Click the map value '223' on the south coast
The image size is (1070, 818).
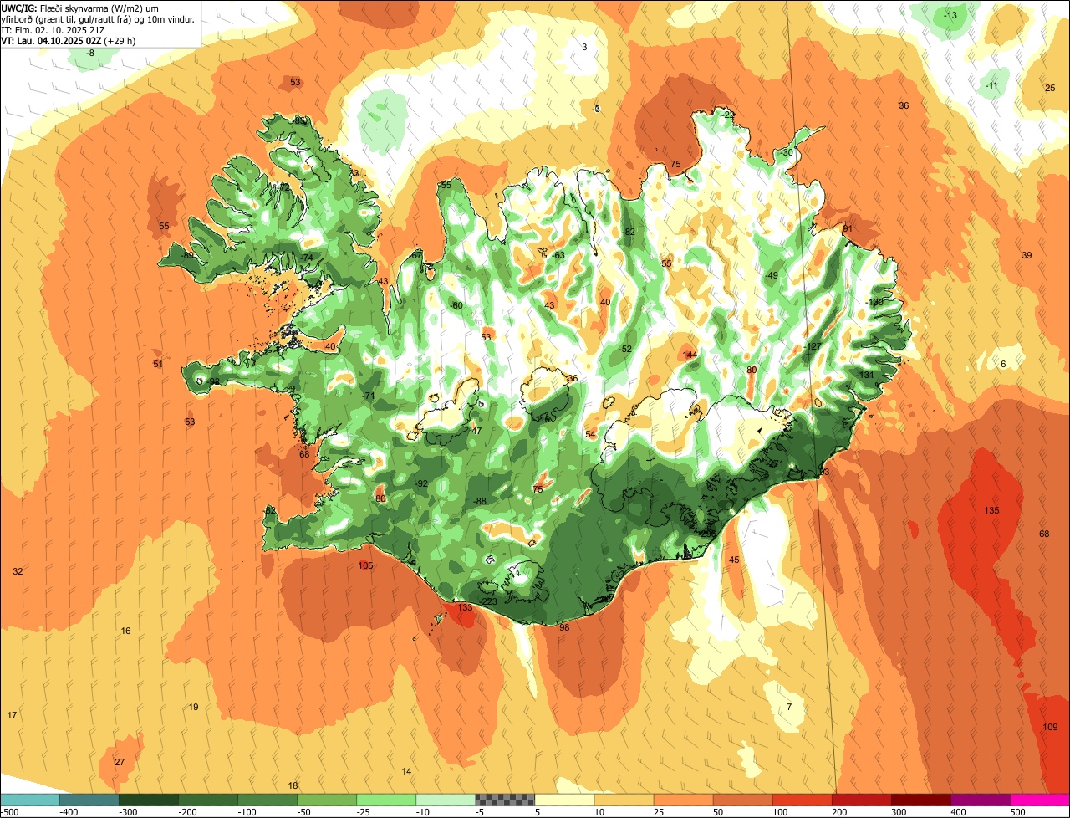click(490, 601)
